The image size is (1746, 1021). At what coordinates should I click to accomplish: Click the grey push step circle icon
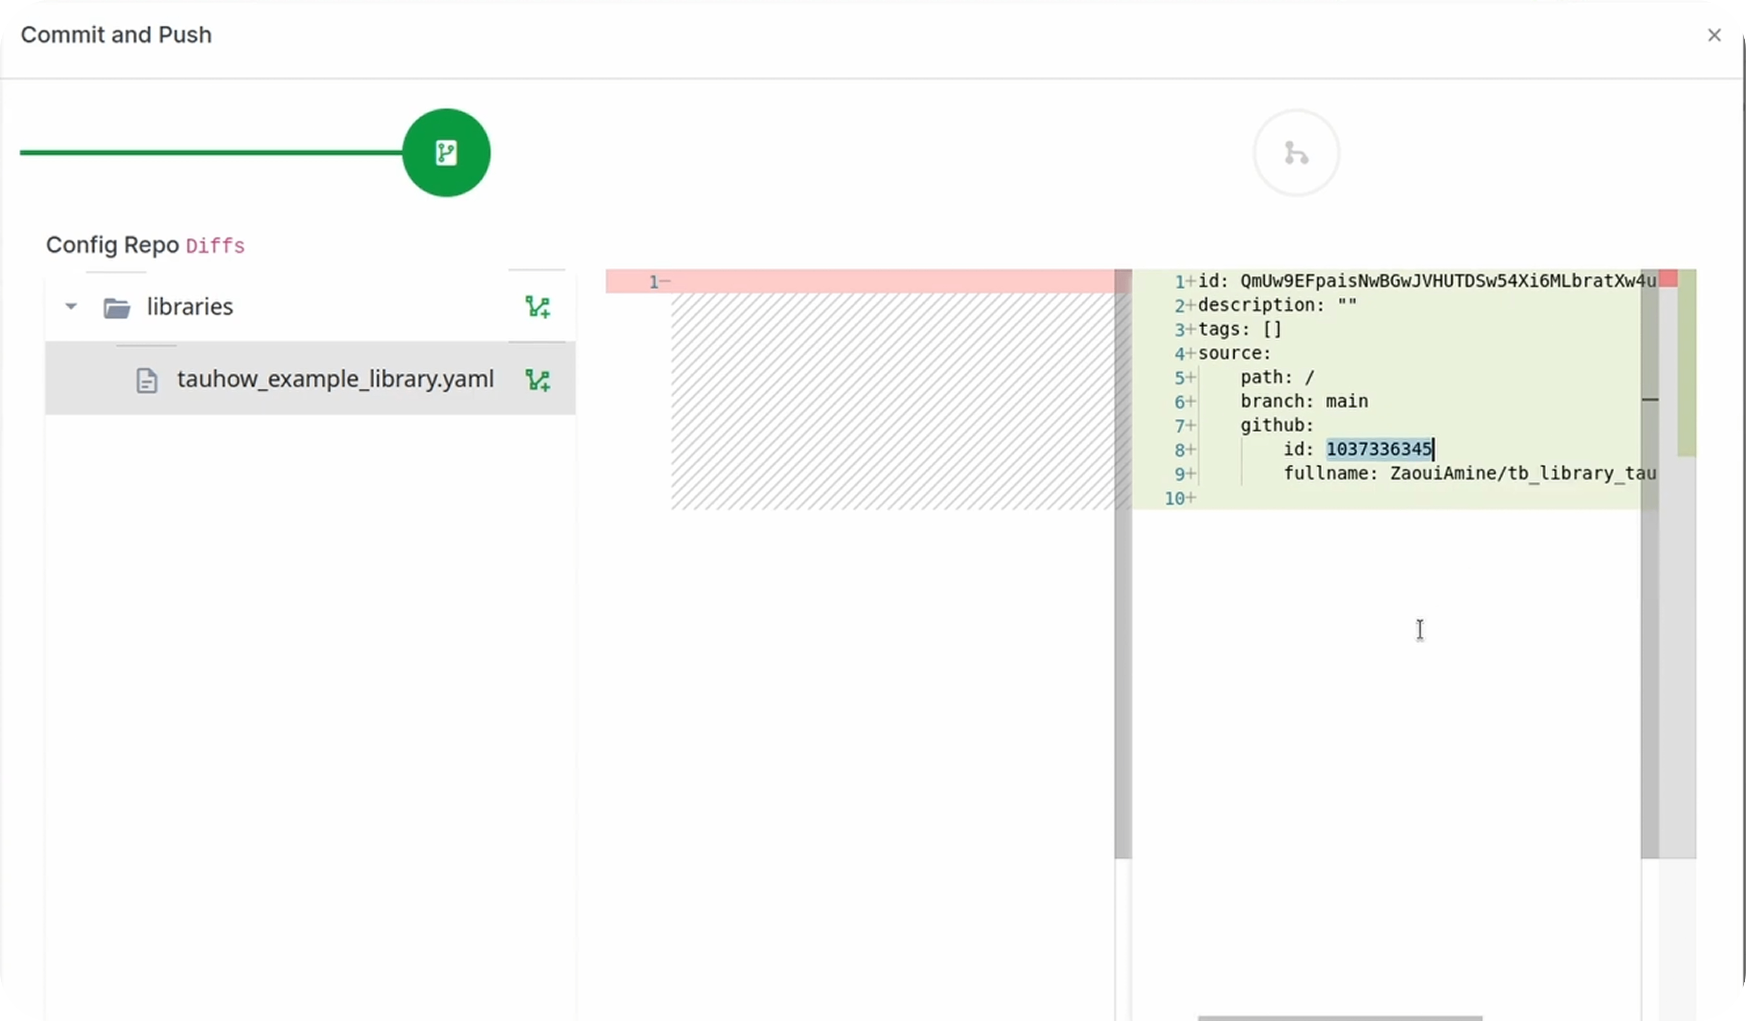pyautogui.click(x=1295, y=153)
